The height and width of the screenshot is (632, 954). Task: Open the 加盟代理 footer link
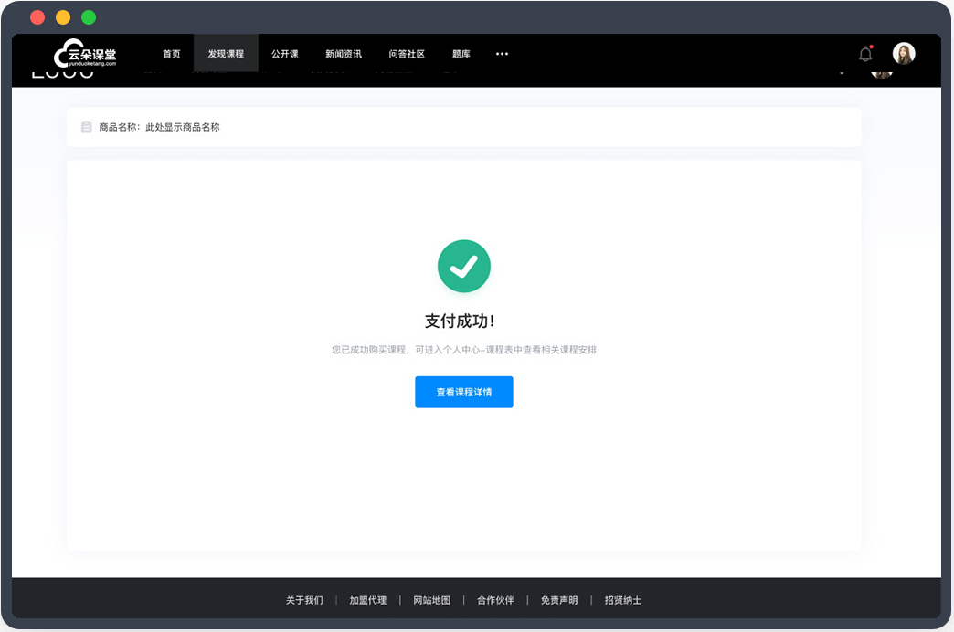367,600
